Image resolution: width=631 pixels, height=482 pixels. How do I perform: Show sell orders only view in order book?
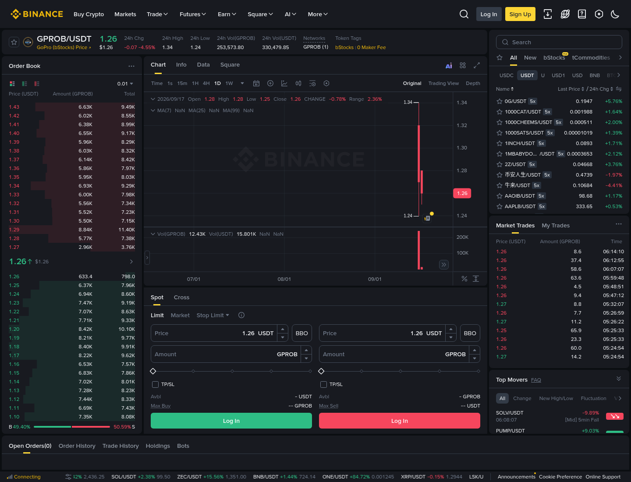pyautogui.click(x=37, y=84)
